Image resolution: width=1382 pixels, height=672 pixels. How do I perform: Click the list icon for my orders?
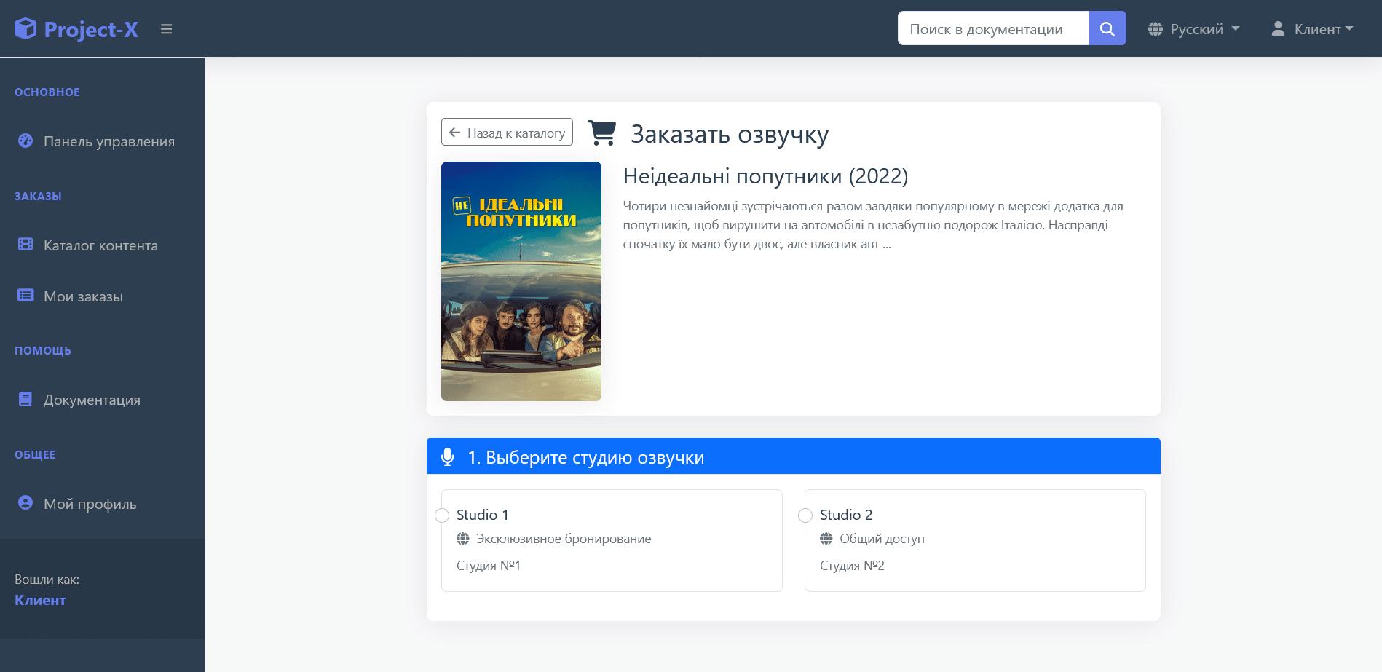25,296
